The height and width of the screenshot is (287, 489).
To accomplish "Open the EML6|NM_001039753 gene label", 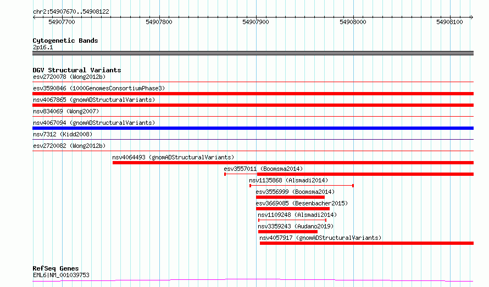I will click(x=61, y=275).
